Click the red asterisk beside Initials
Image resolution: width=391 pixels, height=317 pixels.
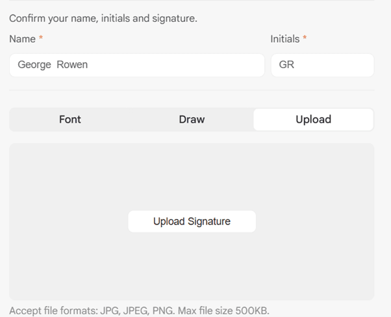point(305,39)
